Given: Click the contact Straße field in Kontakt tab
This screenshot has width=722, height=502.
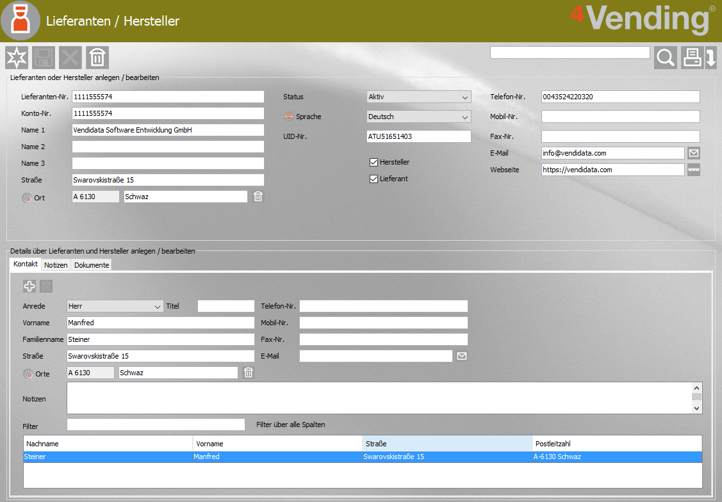Looking at the screenshot, I should pos(161,356).
